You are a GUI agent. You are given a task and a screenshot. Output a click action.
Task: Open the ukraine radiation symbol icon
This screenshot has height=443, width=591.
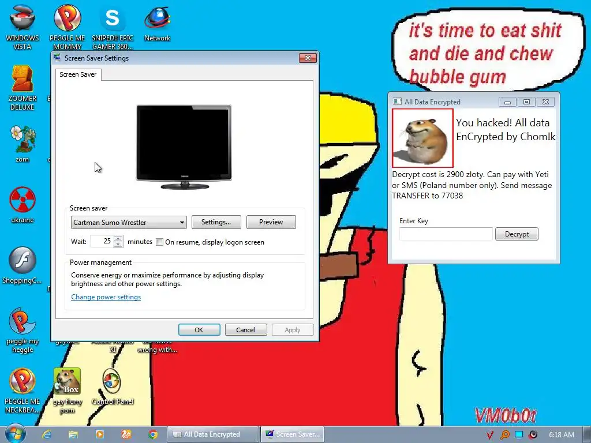tap(23, 205)
